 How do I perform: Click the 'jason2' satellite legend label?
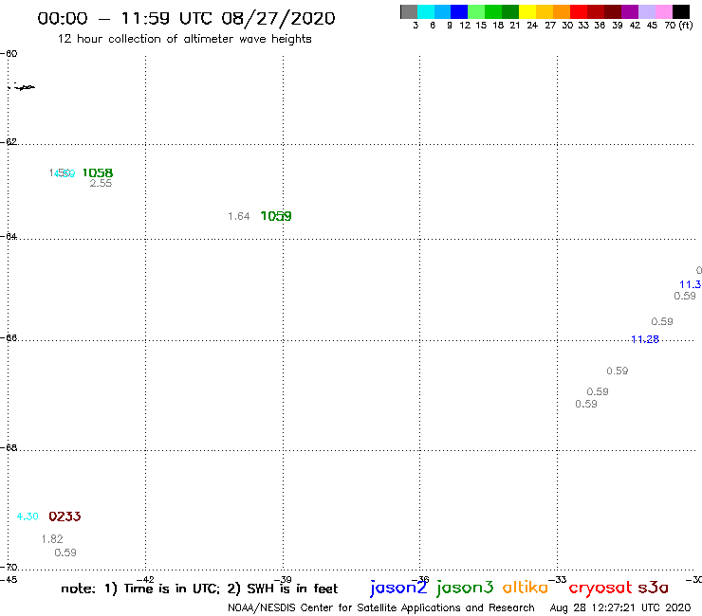398,588
